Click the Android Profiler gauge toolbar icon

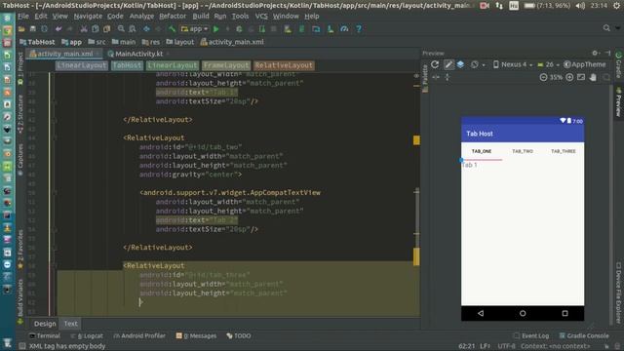coord(344,29)
